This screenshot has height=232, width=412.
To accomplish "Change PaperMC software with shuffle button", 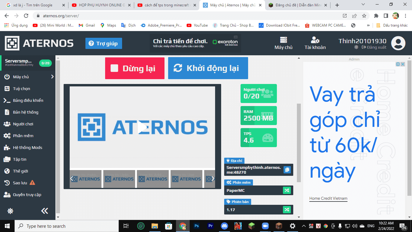I will pos(287,190).
